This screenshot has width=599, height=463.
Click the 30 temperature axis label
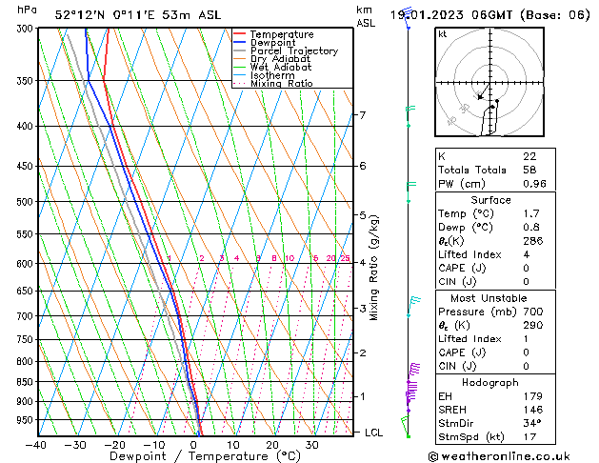coord(311,445)
